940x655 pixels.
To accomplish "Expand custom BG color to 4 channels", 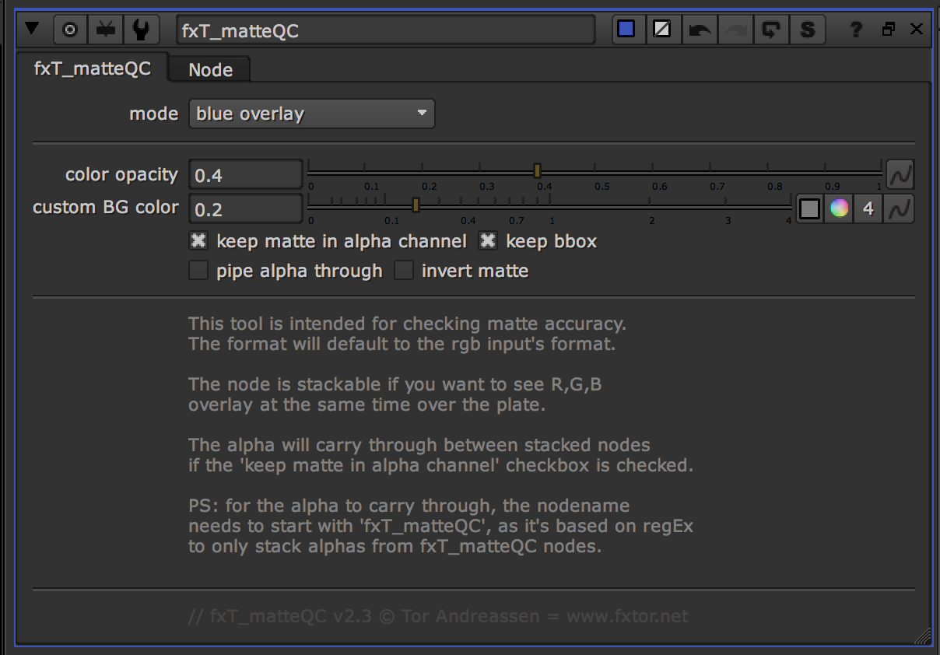I will 868,208.
